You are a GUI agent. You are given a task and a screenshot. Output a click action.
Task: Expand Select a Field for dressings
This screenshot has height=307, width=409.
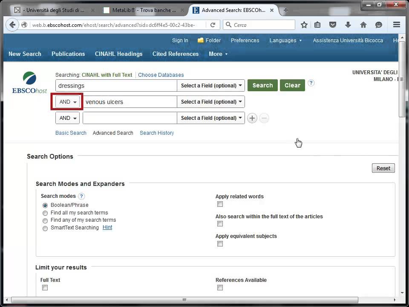[x=211, y=86]
